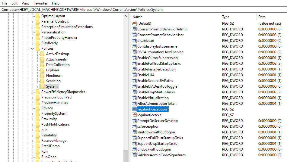Open the View menu
The width and height of the screenshot is (287, 162).
coord(25,3)
